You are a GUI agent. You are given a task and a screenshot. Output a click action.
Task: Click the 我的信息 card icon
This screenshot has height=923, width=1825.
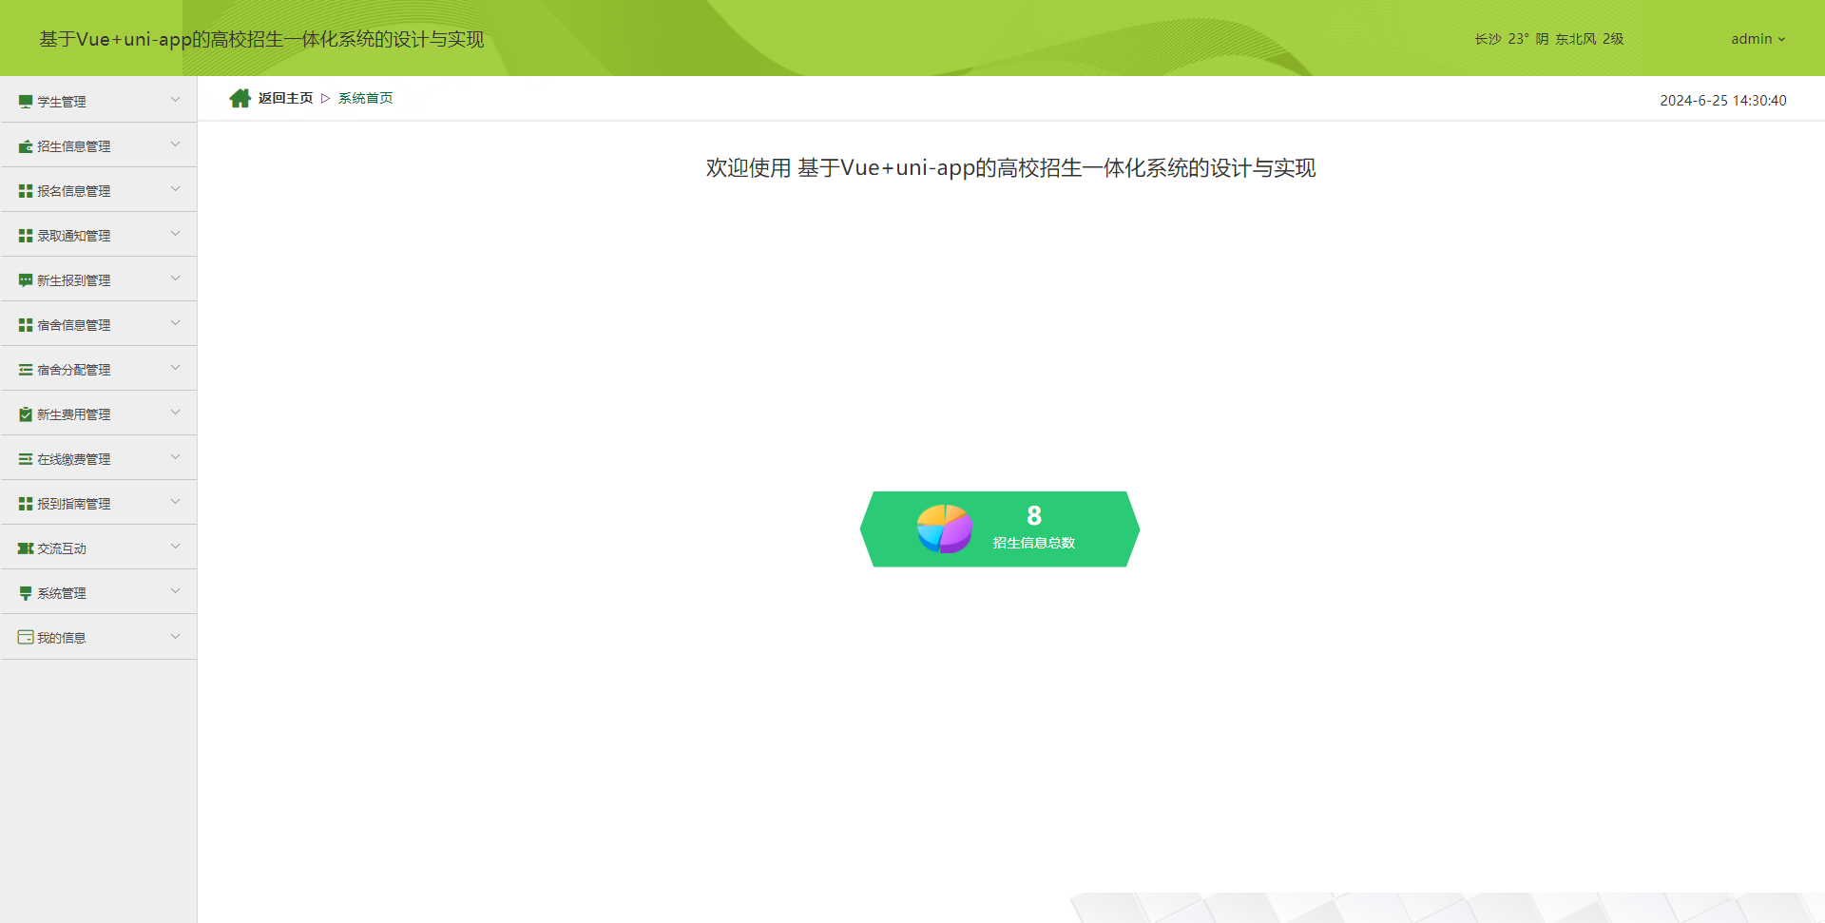coord(26,637)
